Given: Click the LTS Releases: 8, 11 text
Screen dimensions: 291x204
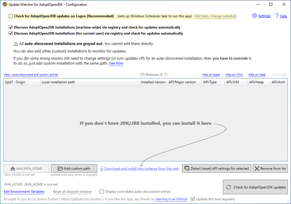Looking at the screenshot, I should pyautogui.click(x=154, y=74).
